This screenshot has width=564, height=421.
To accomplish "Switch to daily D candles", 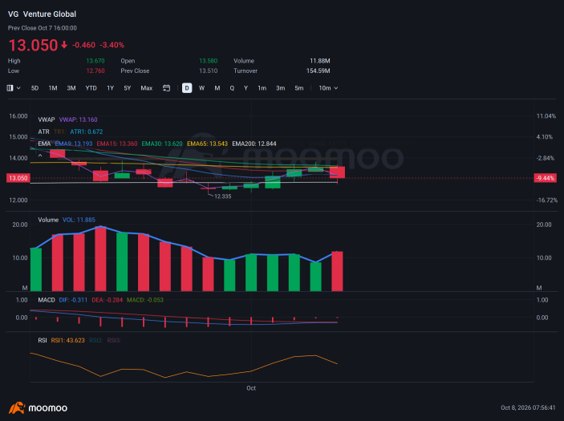I will (x=187, y=88).
